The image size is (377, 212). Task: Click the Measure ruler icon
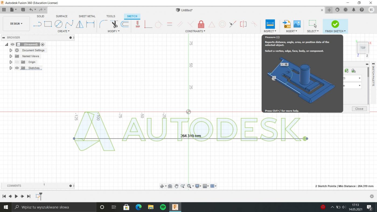(270, 24)
